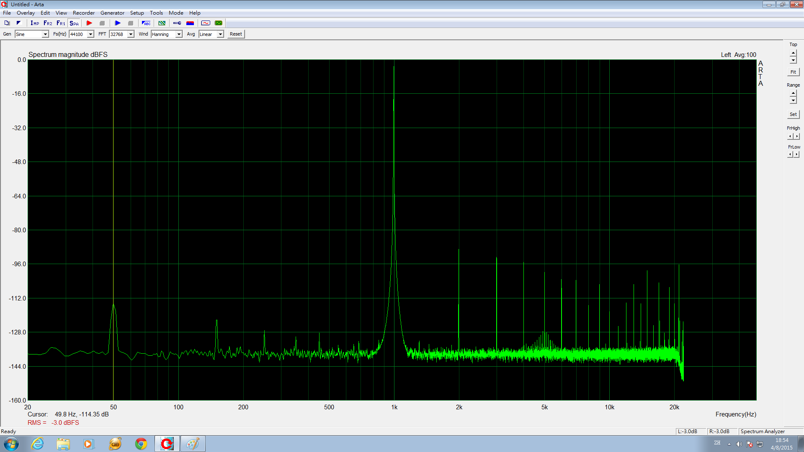Open the File menu
The image size is (804, 452).
pos(7,13)
